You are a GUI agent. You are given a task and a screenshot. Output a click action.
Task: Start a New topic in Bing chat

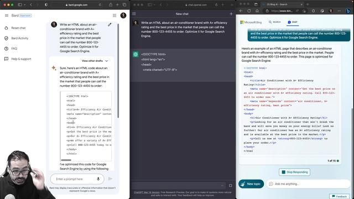[x=251, y=184]
